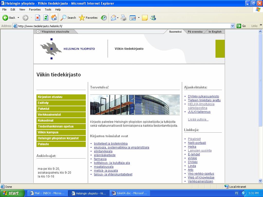Click the Messenger people icon
Viewport: 263px width, 197px height.
tap(153, 18)
